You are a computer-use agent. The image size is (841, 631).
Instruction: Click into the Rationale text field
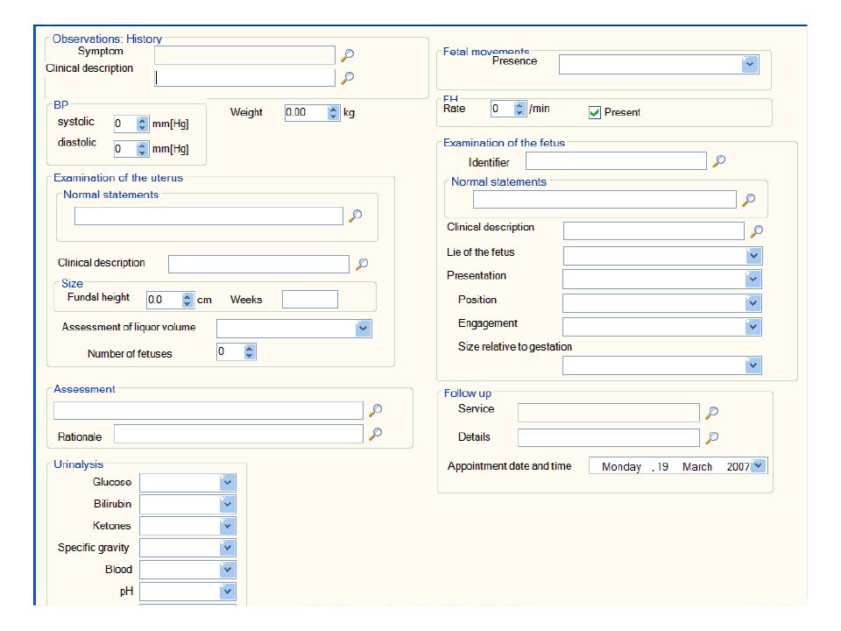tap(238, 434)
